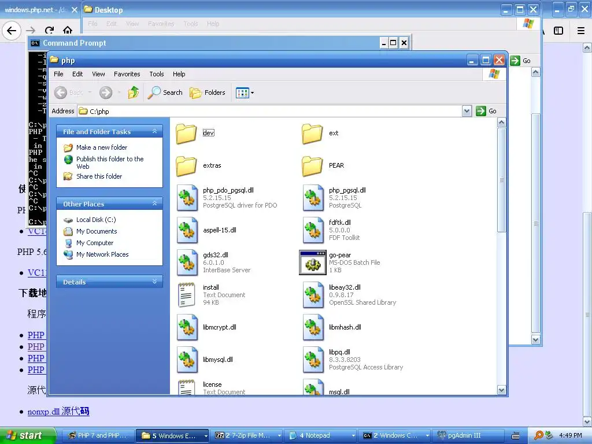Switch to pgAdmin III taskbar item
Viewport: 592px width, 444px height.
(x=468, y=435)
